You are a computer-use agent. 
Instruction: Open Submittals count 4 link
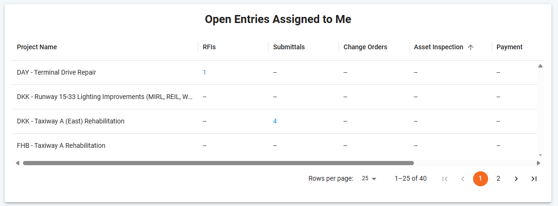[x=275, y=122]
